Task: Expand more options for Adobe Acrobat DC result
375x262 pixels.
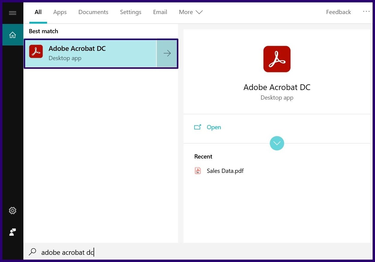Action: [x=167, y=53]
